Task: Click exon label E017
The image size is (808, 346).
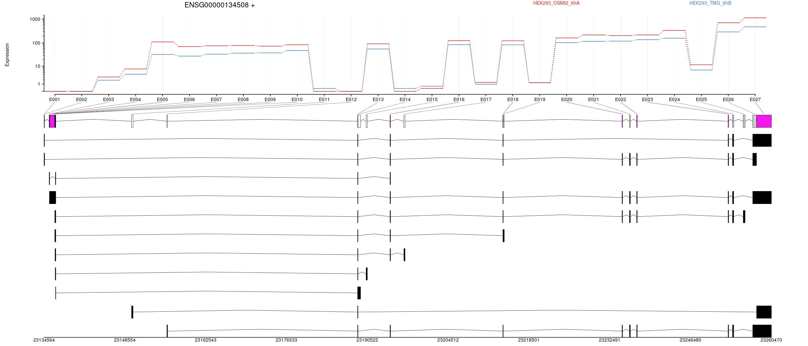Action: coord(486,99)
